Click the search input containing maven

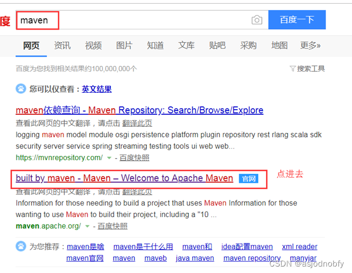(142, 20)
